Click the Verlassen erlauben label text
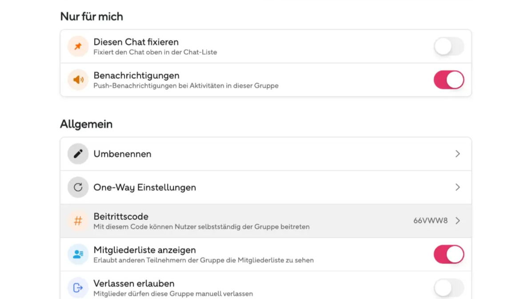 (134, 283)
